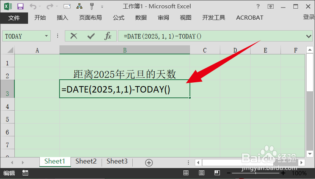Switch to Page Break Preview icon

(217, 173)
